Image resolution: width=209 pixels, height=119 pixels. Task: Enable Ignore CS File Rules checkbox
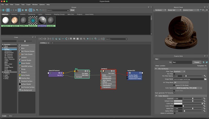[175, 85]
